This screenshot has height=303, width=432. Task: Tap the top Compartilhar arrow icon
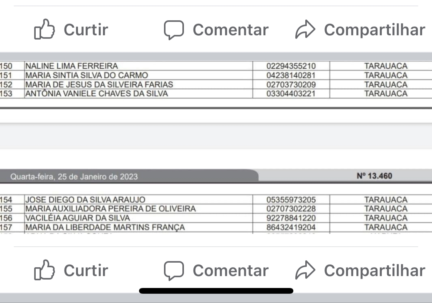pos(305,29)
